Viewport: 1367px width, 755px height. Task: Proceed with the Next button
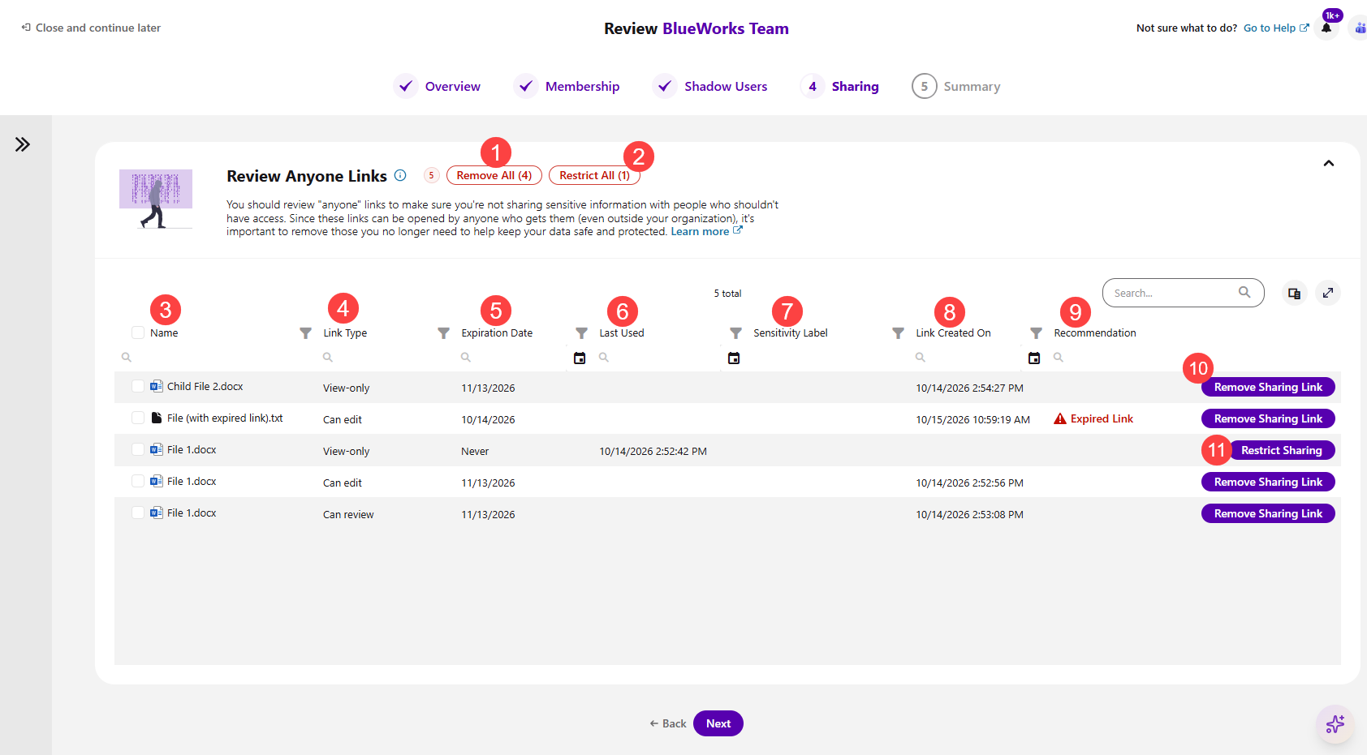718,723
